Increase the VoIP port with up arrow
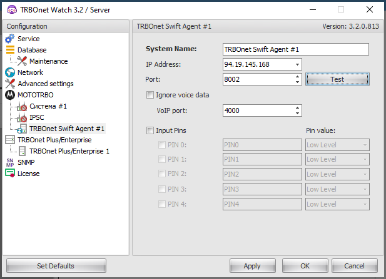This screenshot has height=279, width=386. coord(297,108)
